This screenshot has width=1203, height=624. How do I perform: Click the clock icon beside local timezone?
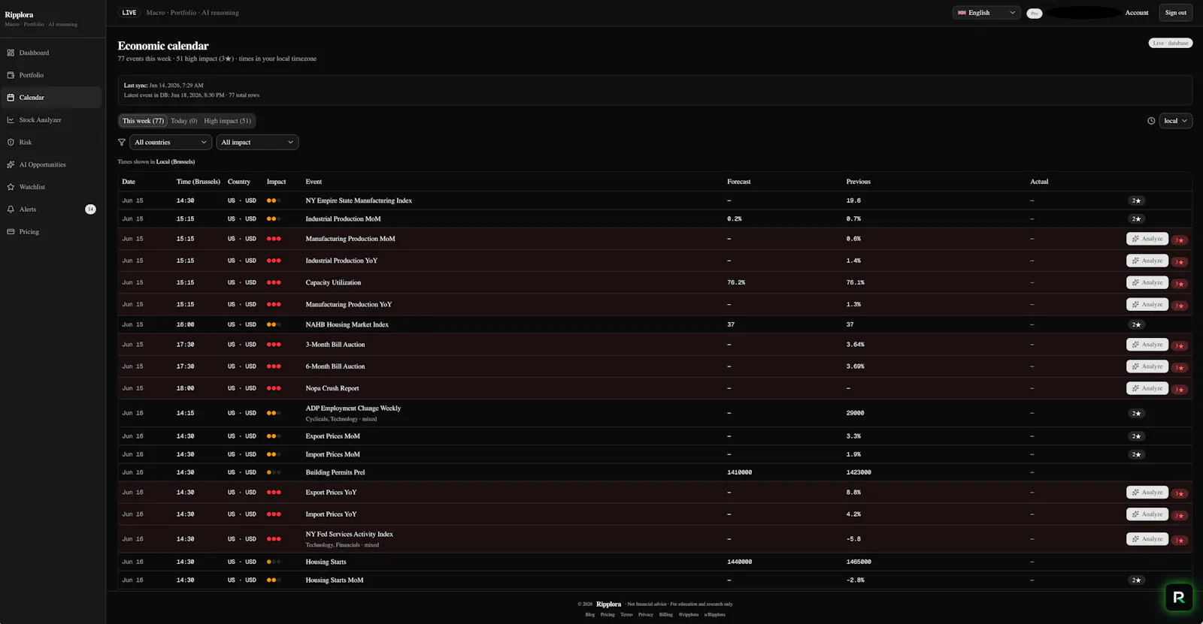(1151, 121)
